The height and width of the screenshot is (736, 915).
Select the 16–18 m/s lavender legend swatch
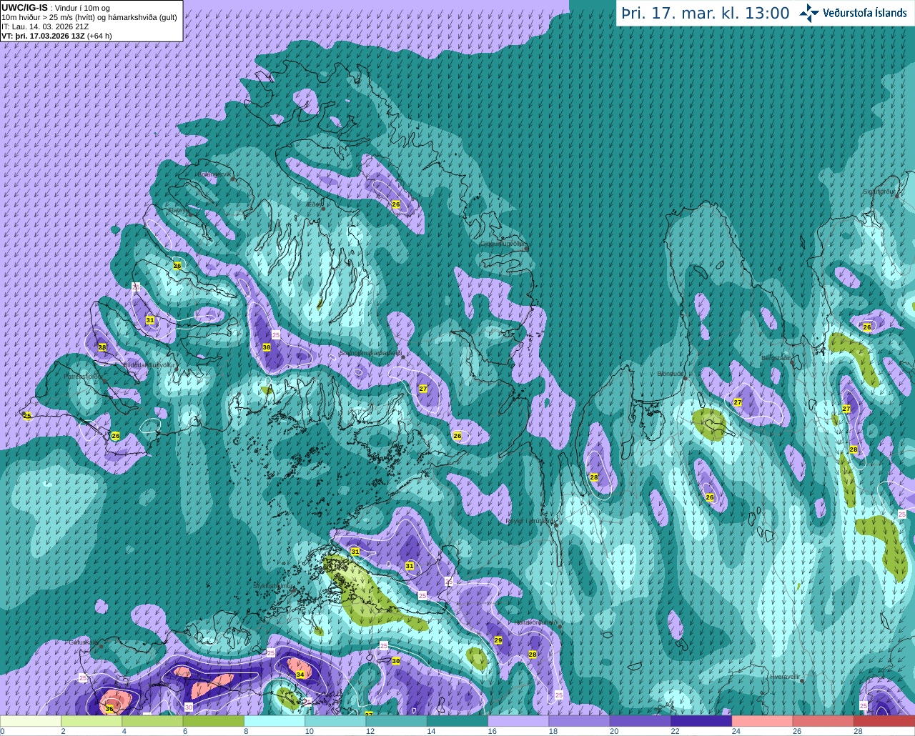click(x=518, y=721)
